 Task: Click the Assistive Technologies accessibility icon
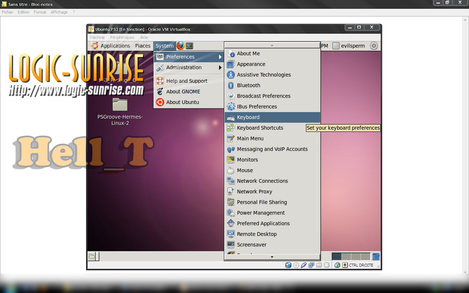tap(231, 75)
